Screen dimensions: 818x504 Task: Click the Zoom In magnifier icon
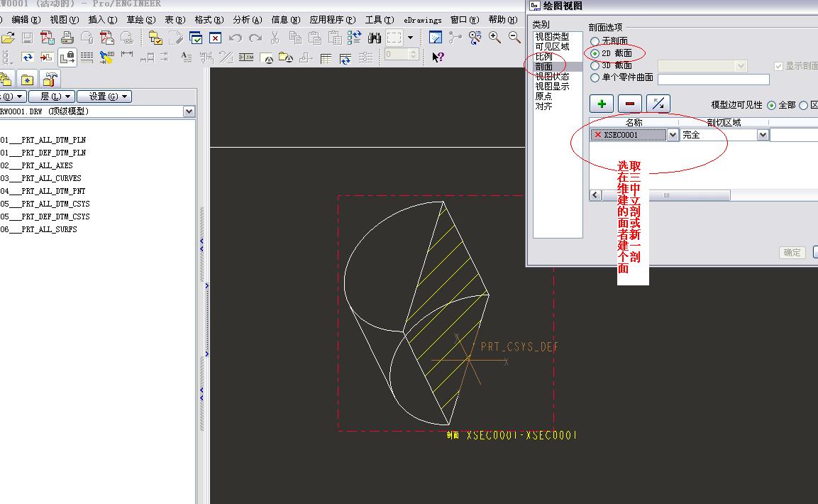pyautogui.click(x=494, y=38)
